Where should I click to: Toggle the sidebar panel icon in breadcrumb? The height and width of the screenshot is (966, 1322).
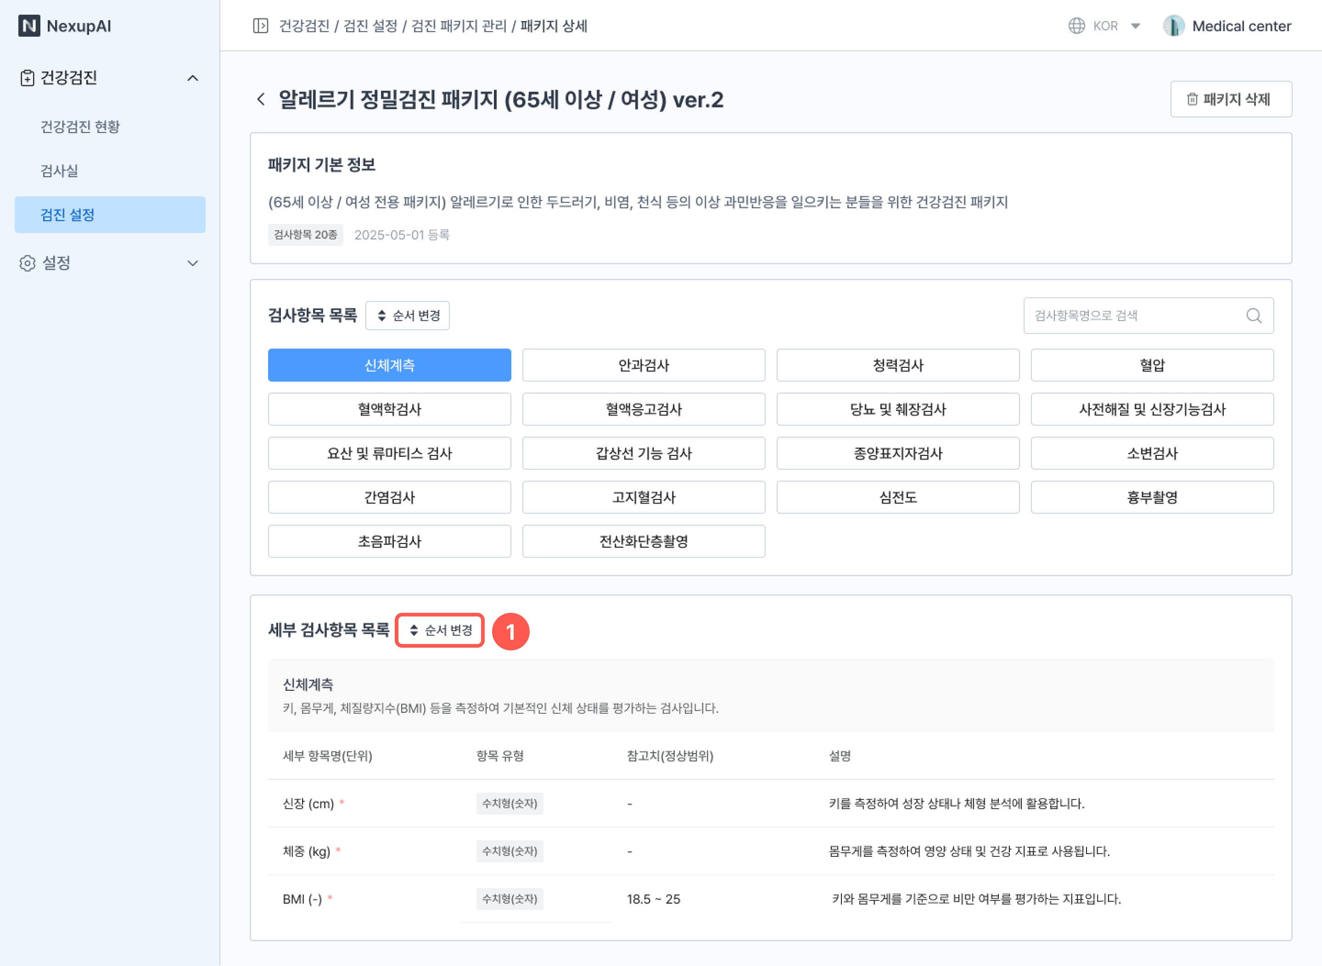click(260, 26)
